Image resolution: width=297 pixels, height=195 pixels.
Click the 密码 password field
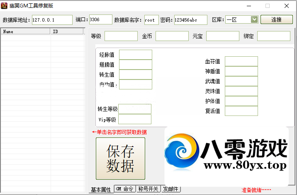click(191, 20)
